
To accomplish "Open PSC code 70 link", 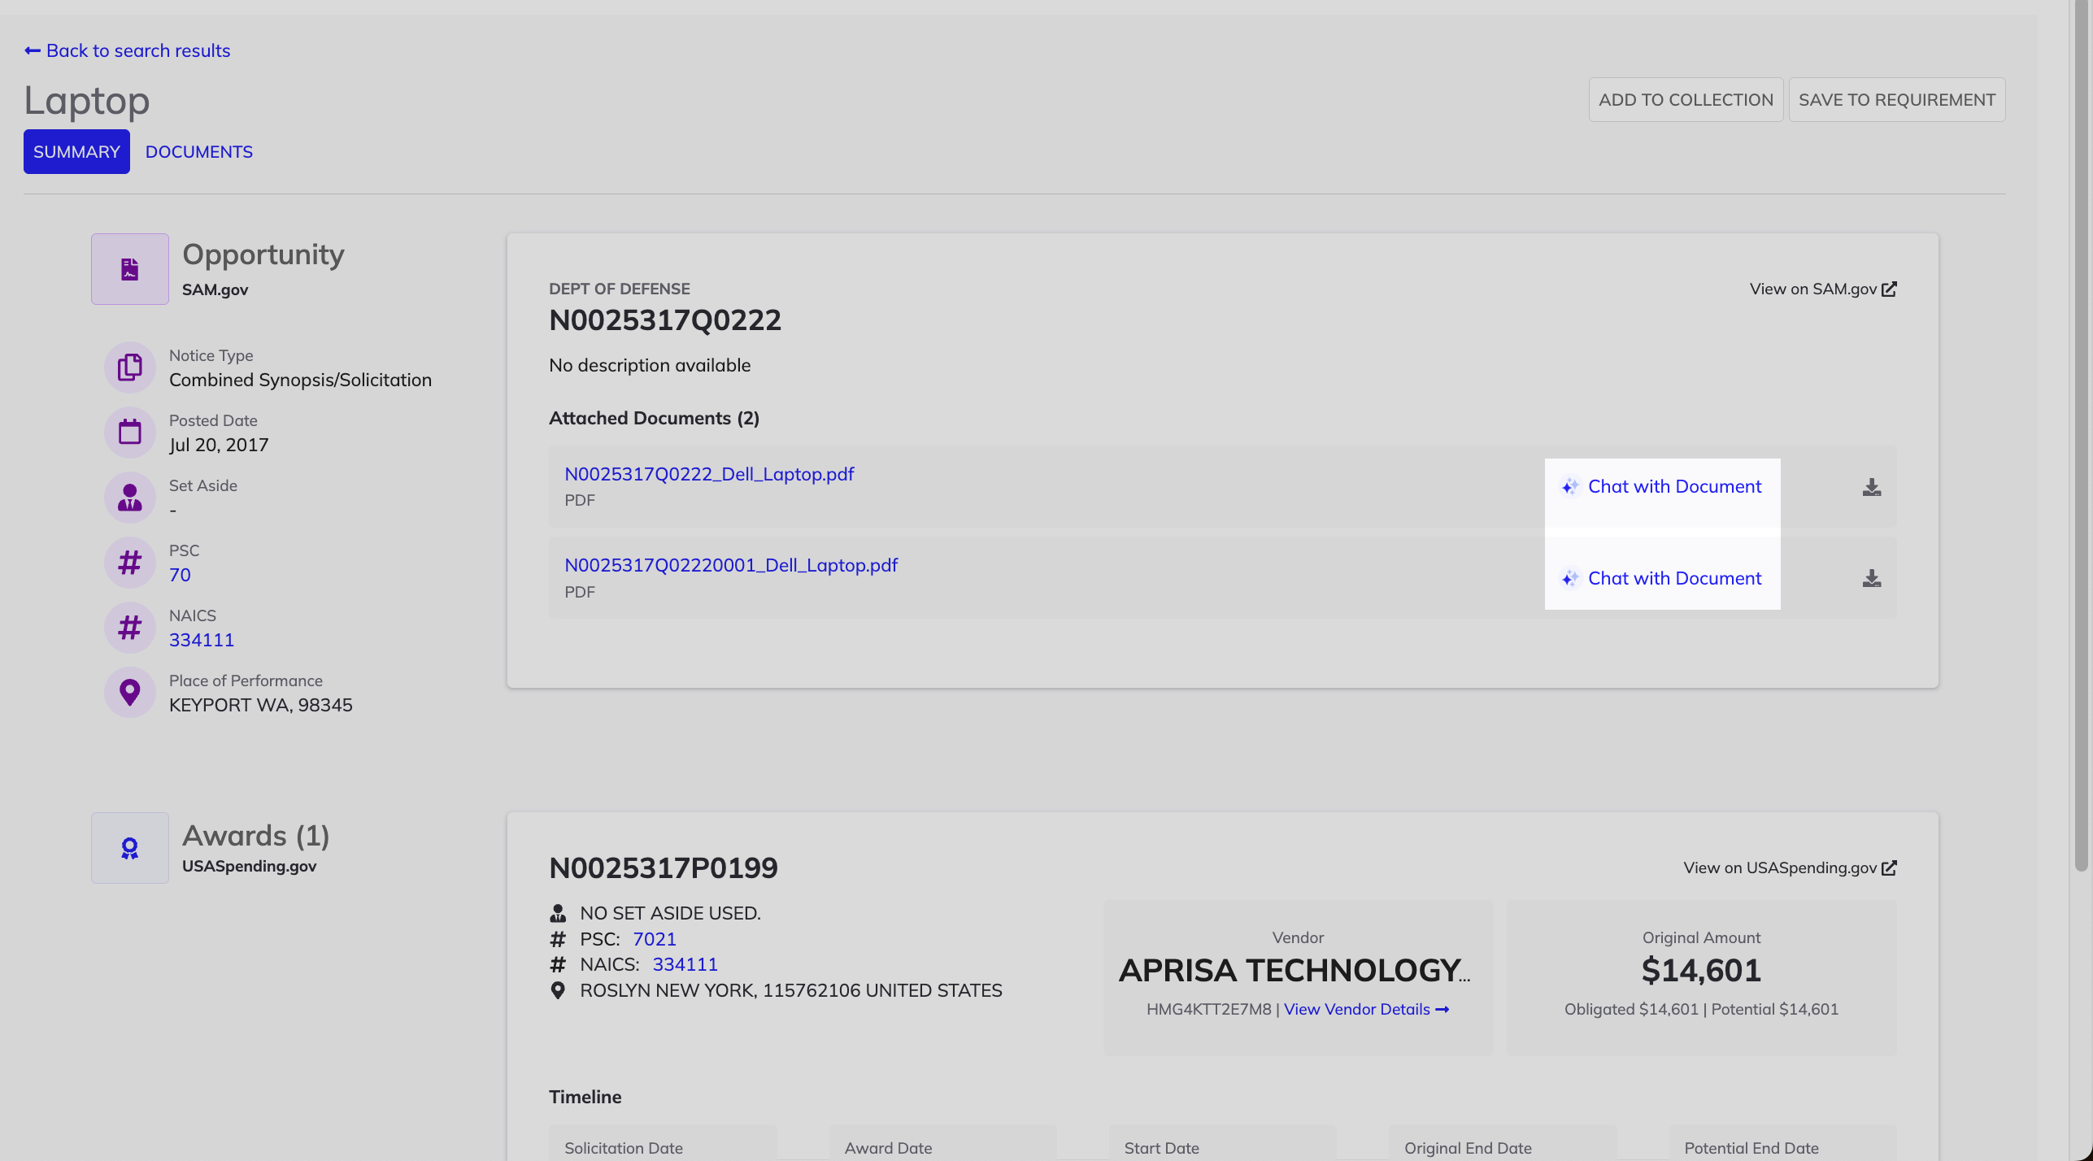I will pyautogui.click(x=180, y=575).
